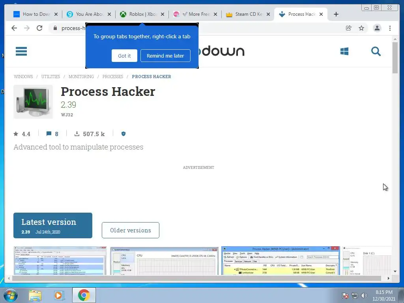Click the version number 2.39

(x=69, y=105)
